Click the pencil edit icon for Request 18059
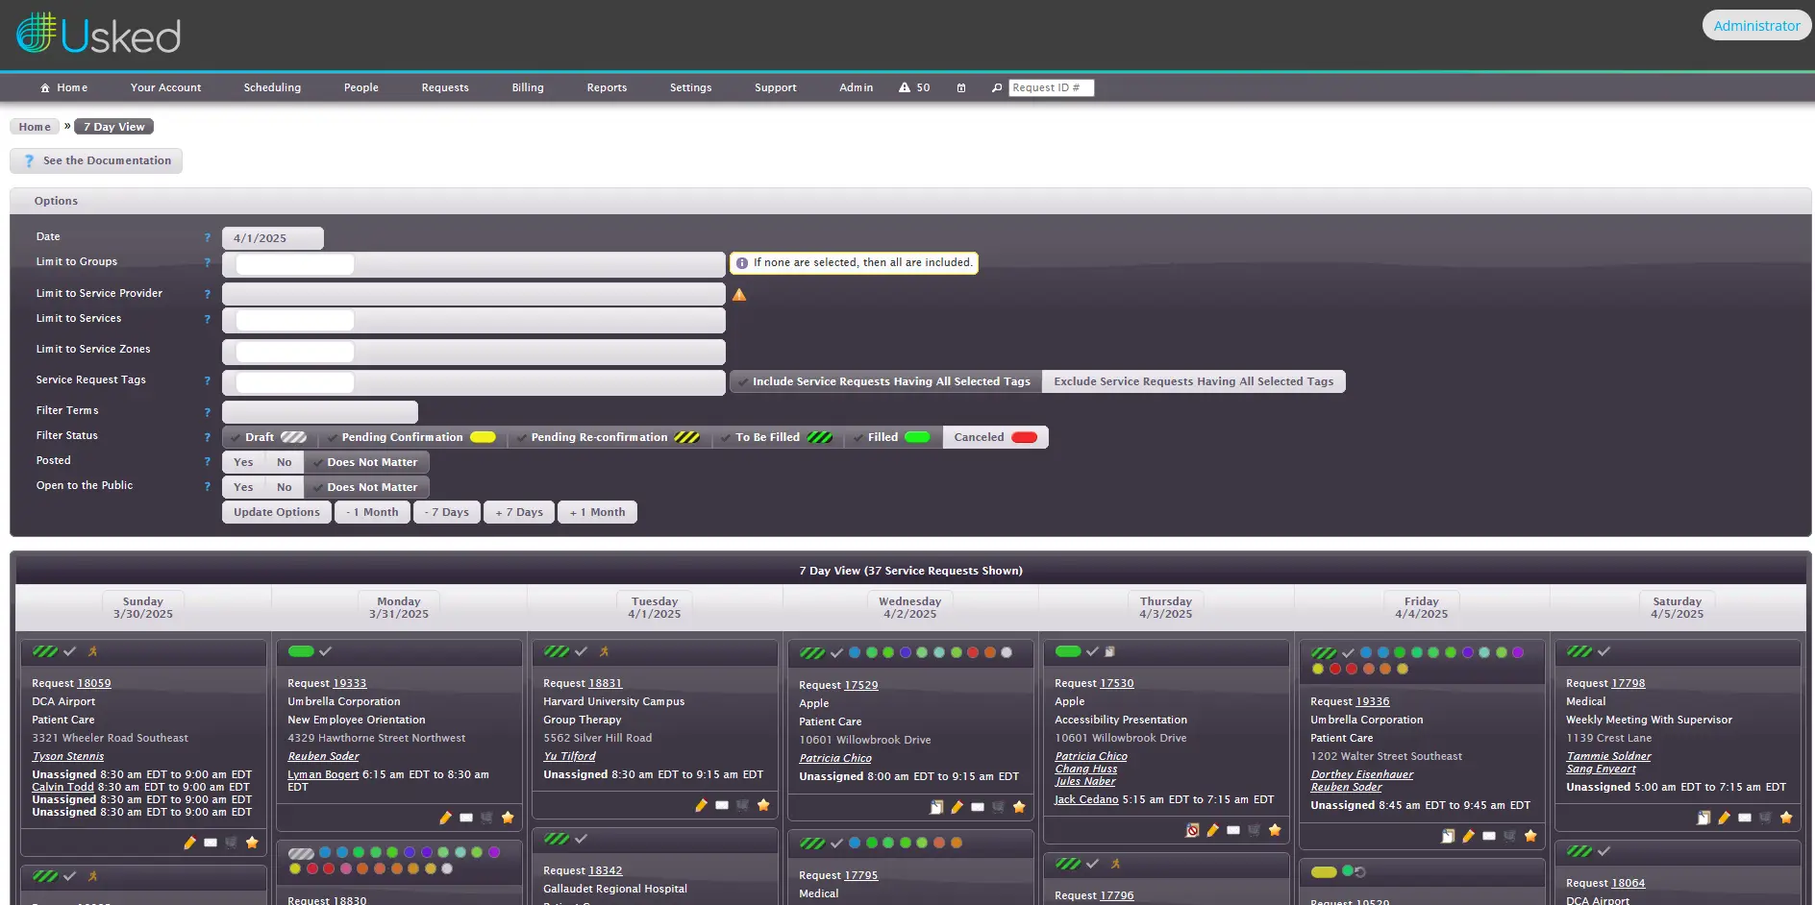Image resolution: width=1815 pixels, height=905 pixels. point(189,843)
